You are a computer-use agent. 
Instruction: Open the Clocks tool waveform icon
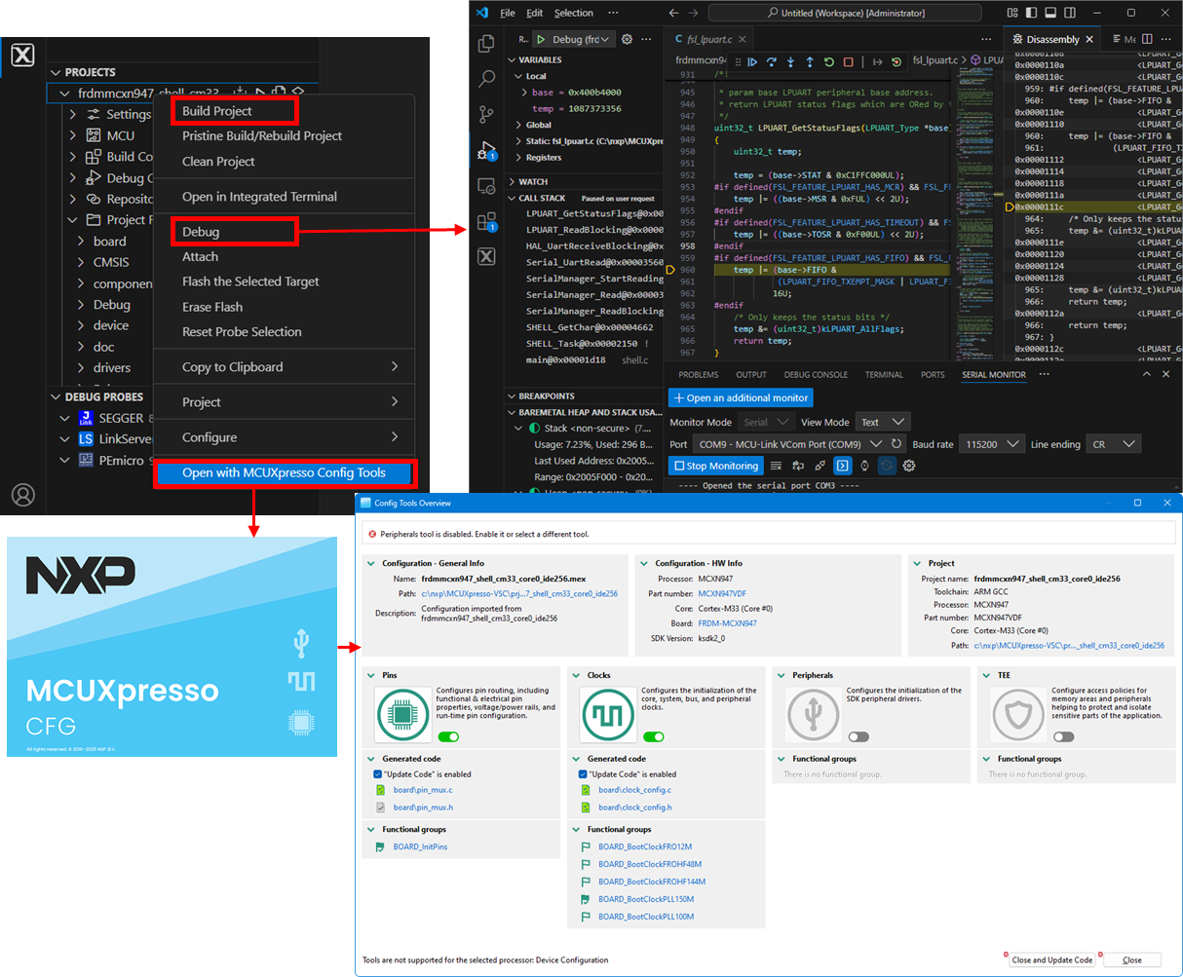608,715
